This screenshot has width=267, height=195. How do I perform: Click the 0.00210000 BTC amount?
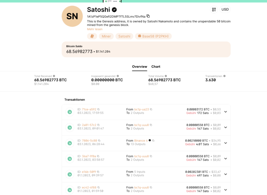[196, 140]
